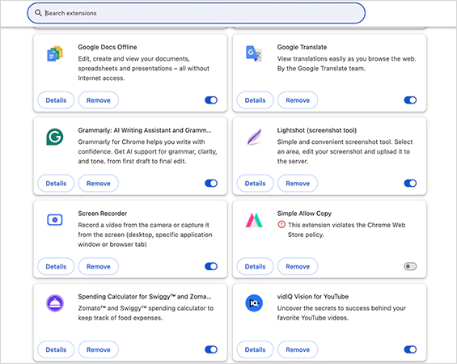
Task: Click the red policy violation warning icon
Action: pos(281,225)
